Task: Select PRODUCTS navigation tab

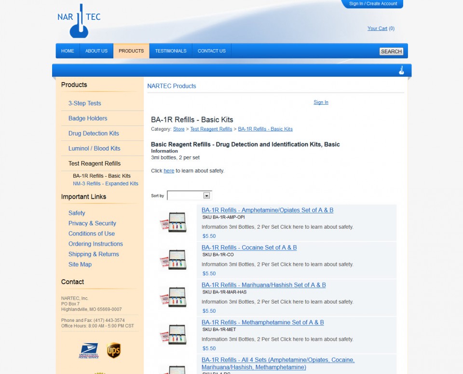Action: (x=131, y=51)
